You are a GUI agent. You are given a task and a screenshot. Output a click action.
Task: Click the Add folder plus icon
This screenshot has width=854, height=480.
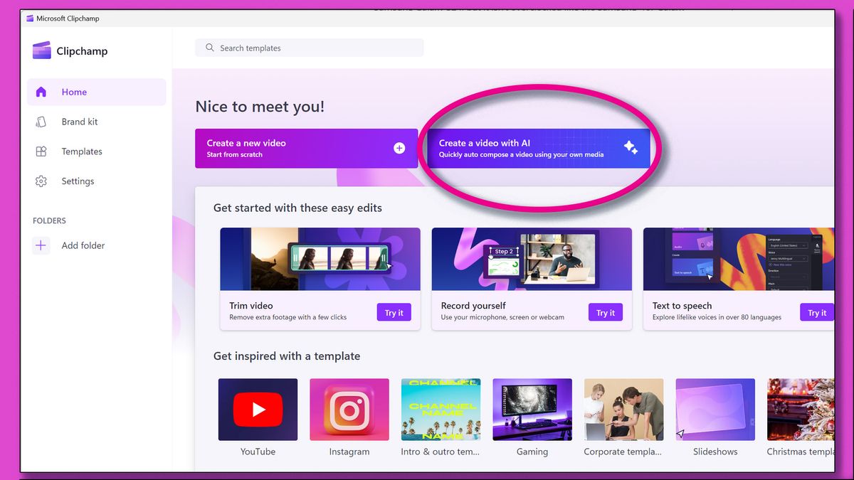tap(41, 245)
